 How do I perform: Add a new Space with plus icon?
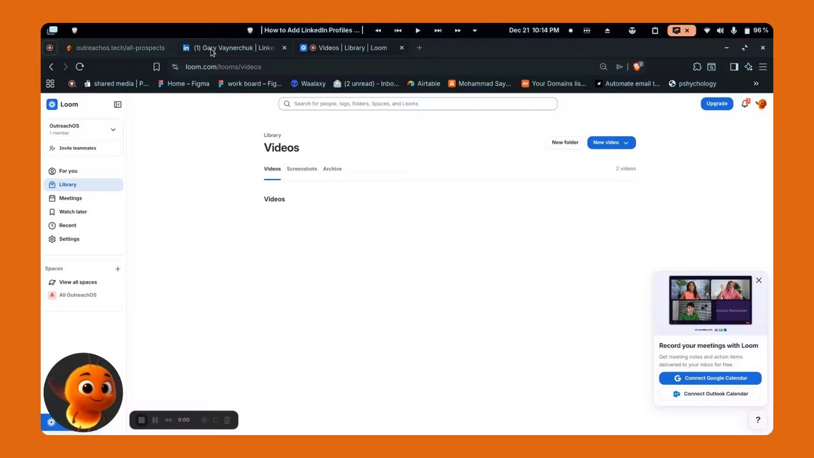coord(118,269)
